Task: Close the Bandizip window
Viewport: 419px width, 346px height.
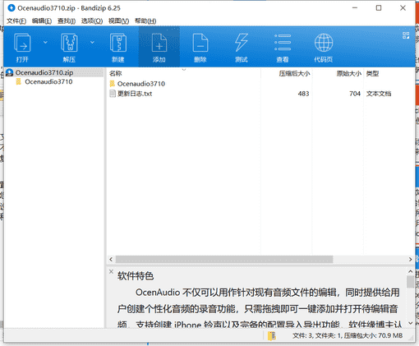Action: click(403, 8)
